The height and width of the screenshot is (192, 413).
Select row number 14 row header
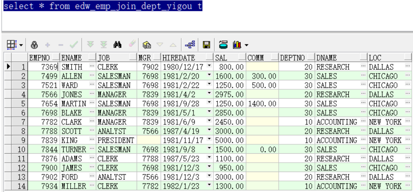20,186
